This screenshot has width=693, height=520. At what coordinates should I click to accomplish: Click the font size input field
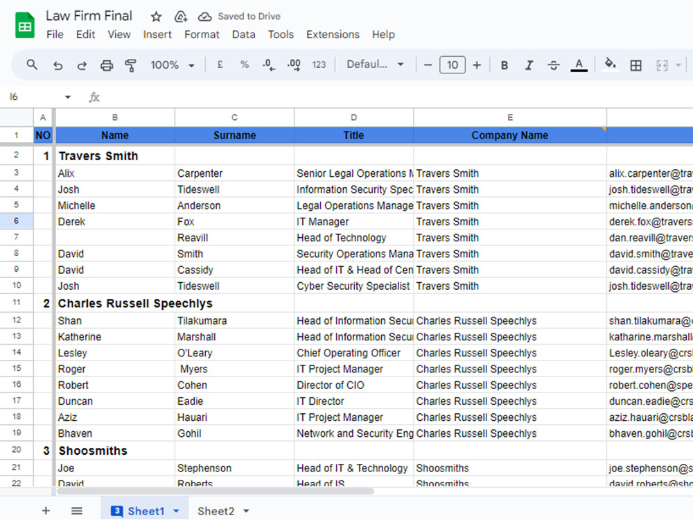coord(452,65)
